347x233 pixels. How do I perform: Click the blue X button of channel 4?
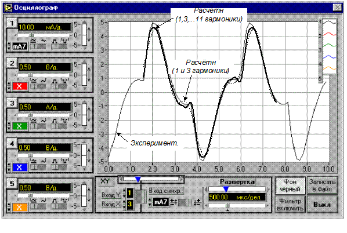pos(20,167)
